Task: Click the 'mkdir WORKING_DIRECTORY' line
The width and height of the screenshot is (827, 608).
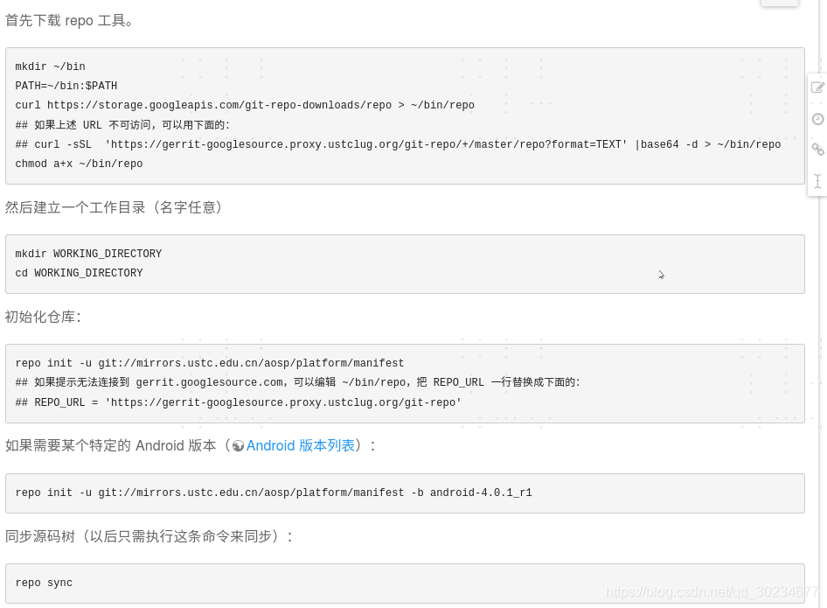Action: click(88, 254)
